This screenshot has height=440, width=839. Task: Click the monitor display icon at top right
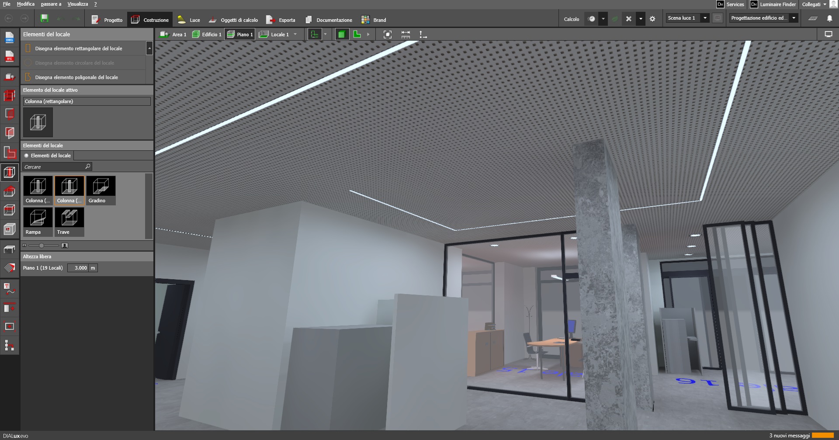tap(828, 34)
